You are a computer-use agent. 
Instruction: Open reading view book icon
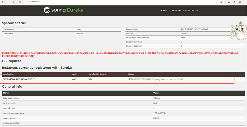217,2
